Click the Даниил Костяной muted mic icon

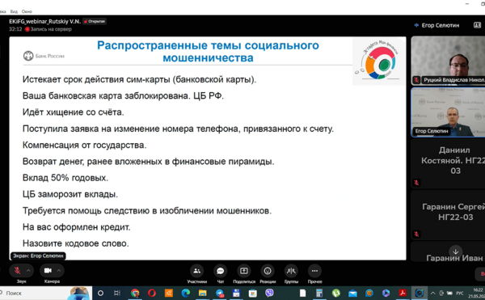point(416,183)
